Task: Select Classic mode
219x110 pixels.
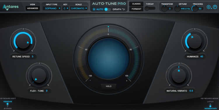Action: tap(136, 4)
